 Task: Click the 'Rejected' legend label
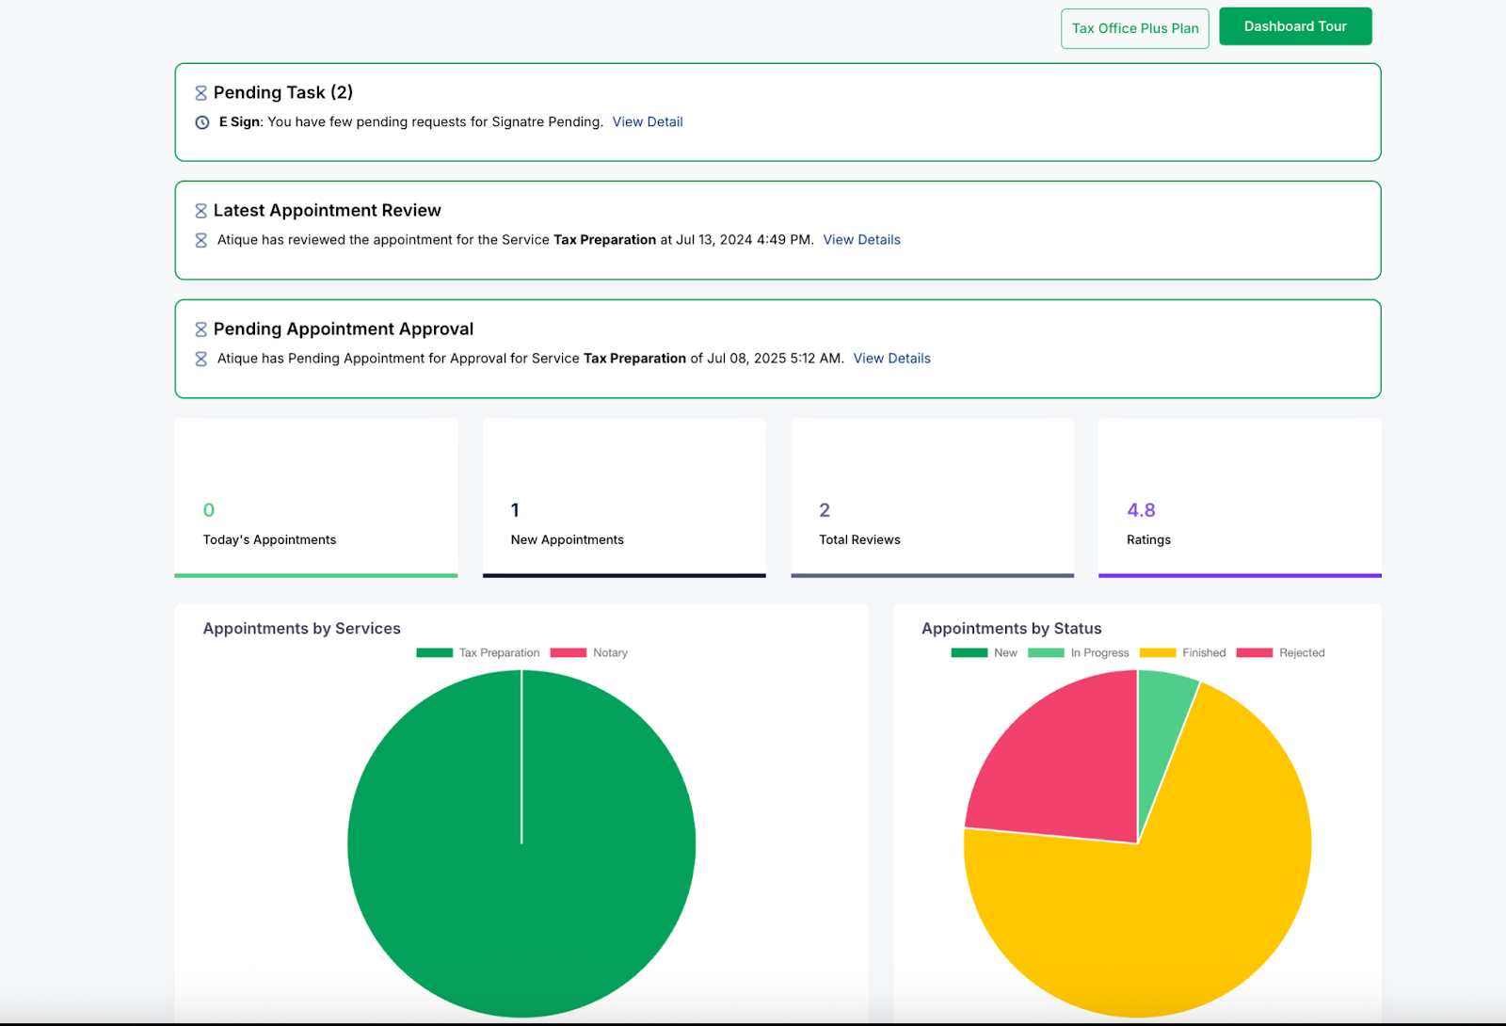[x=1302, y=652]
